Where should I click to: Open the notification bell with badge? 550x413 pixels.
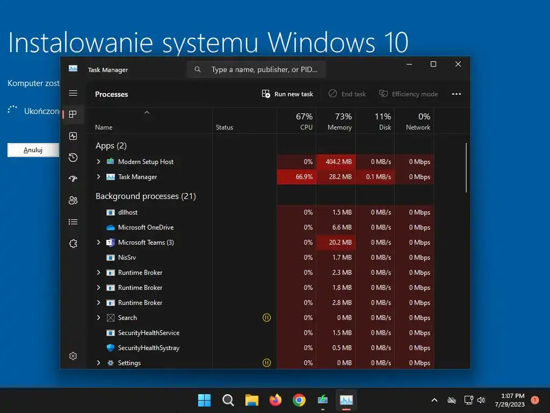click(535, 400)
